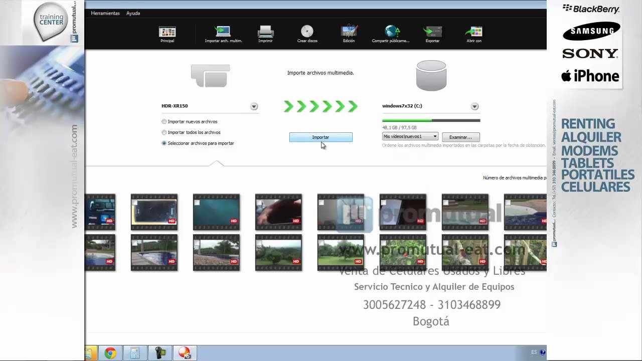
Task: Click the windows7x32 (C:) drive name text
Action: pyautogui.click(x=402, y=106)
